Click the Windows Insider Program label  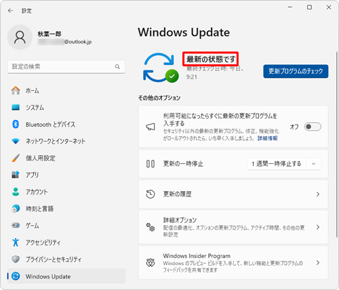tap(197, 256)
